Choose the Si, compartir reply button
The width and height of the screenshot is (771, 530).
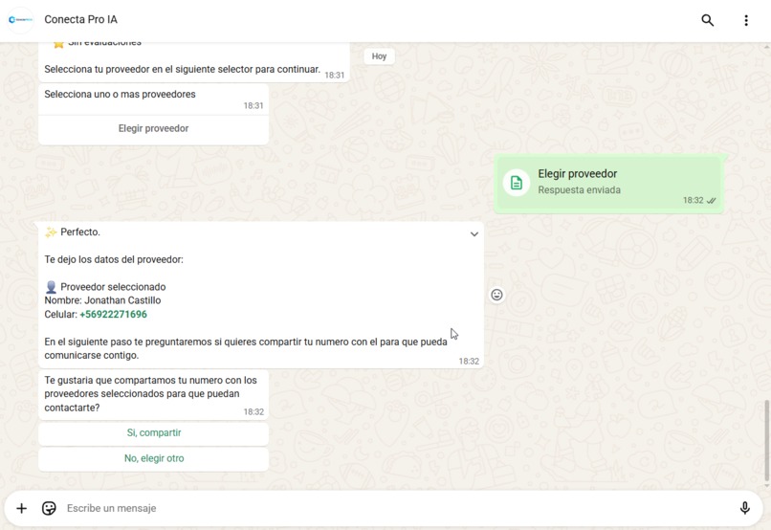[153, 432]
